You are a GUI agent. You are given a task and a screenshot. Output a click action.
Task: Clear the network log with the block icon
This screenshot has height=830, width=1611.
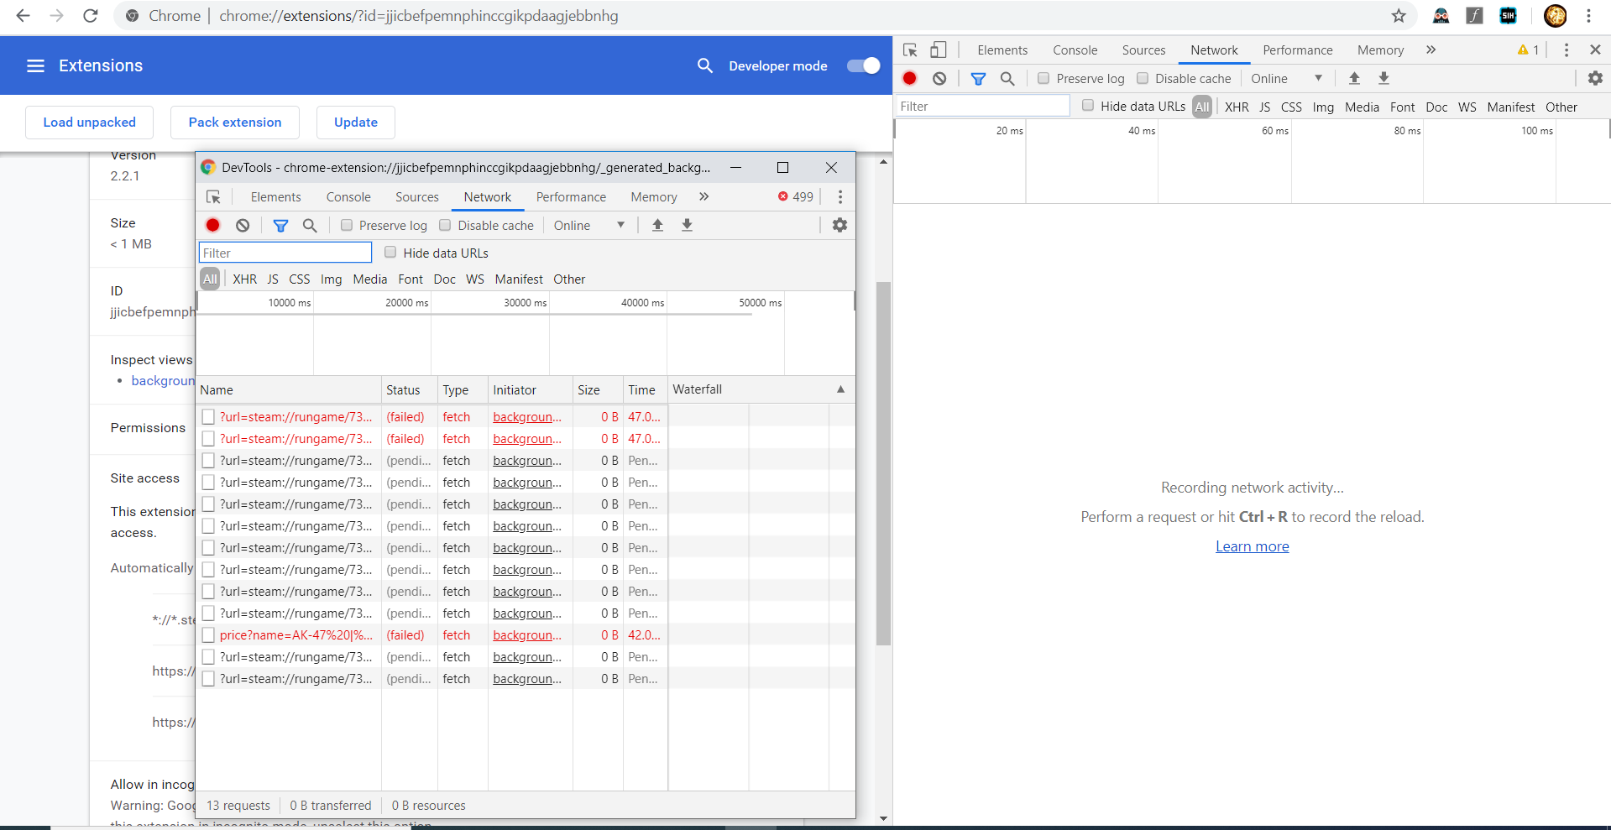coord(242,225)
